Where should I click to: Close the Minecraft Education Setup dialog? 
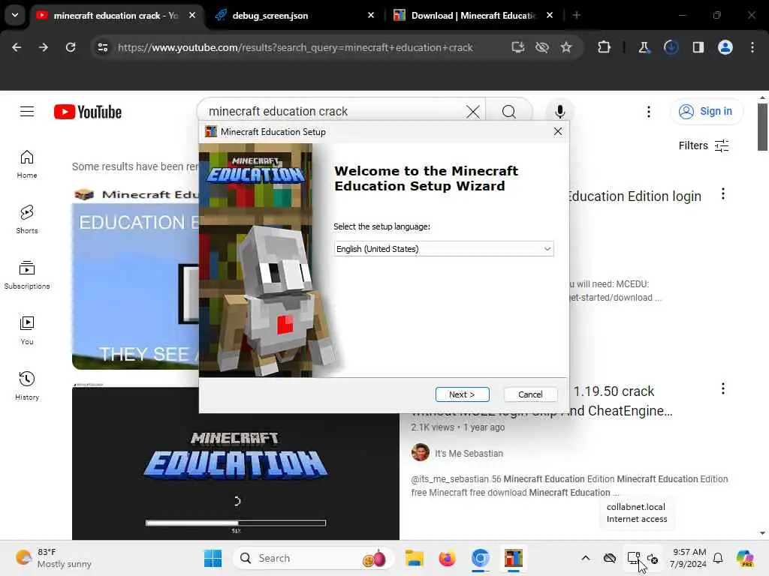click(x=558, y=131)
